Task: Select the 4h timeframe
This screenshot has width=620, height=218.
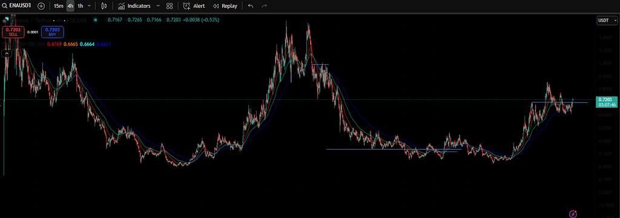Action: (70, 6)
